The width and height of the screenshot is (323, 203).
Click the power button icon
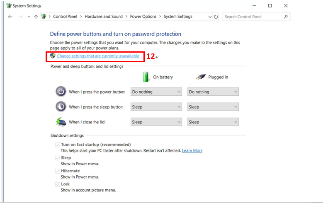tap(61, 92)
